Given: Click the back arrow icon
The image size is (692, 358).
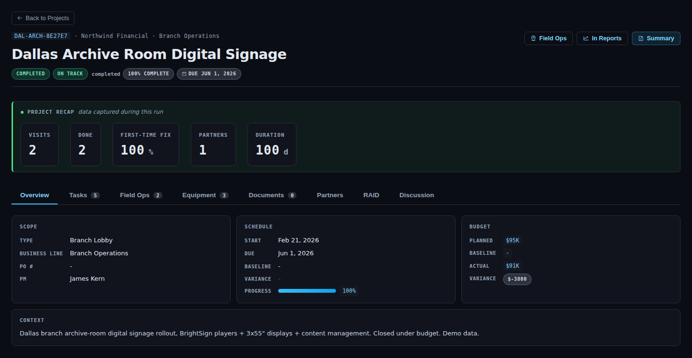Looking at the screenshot, I should point(20,18).
